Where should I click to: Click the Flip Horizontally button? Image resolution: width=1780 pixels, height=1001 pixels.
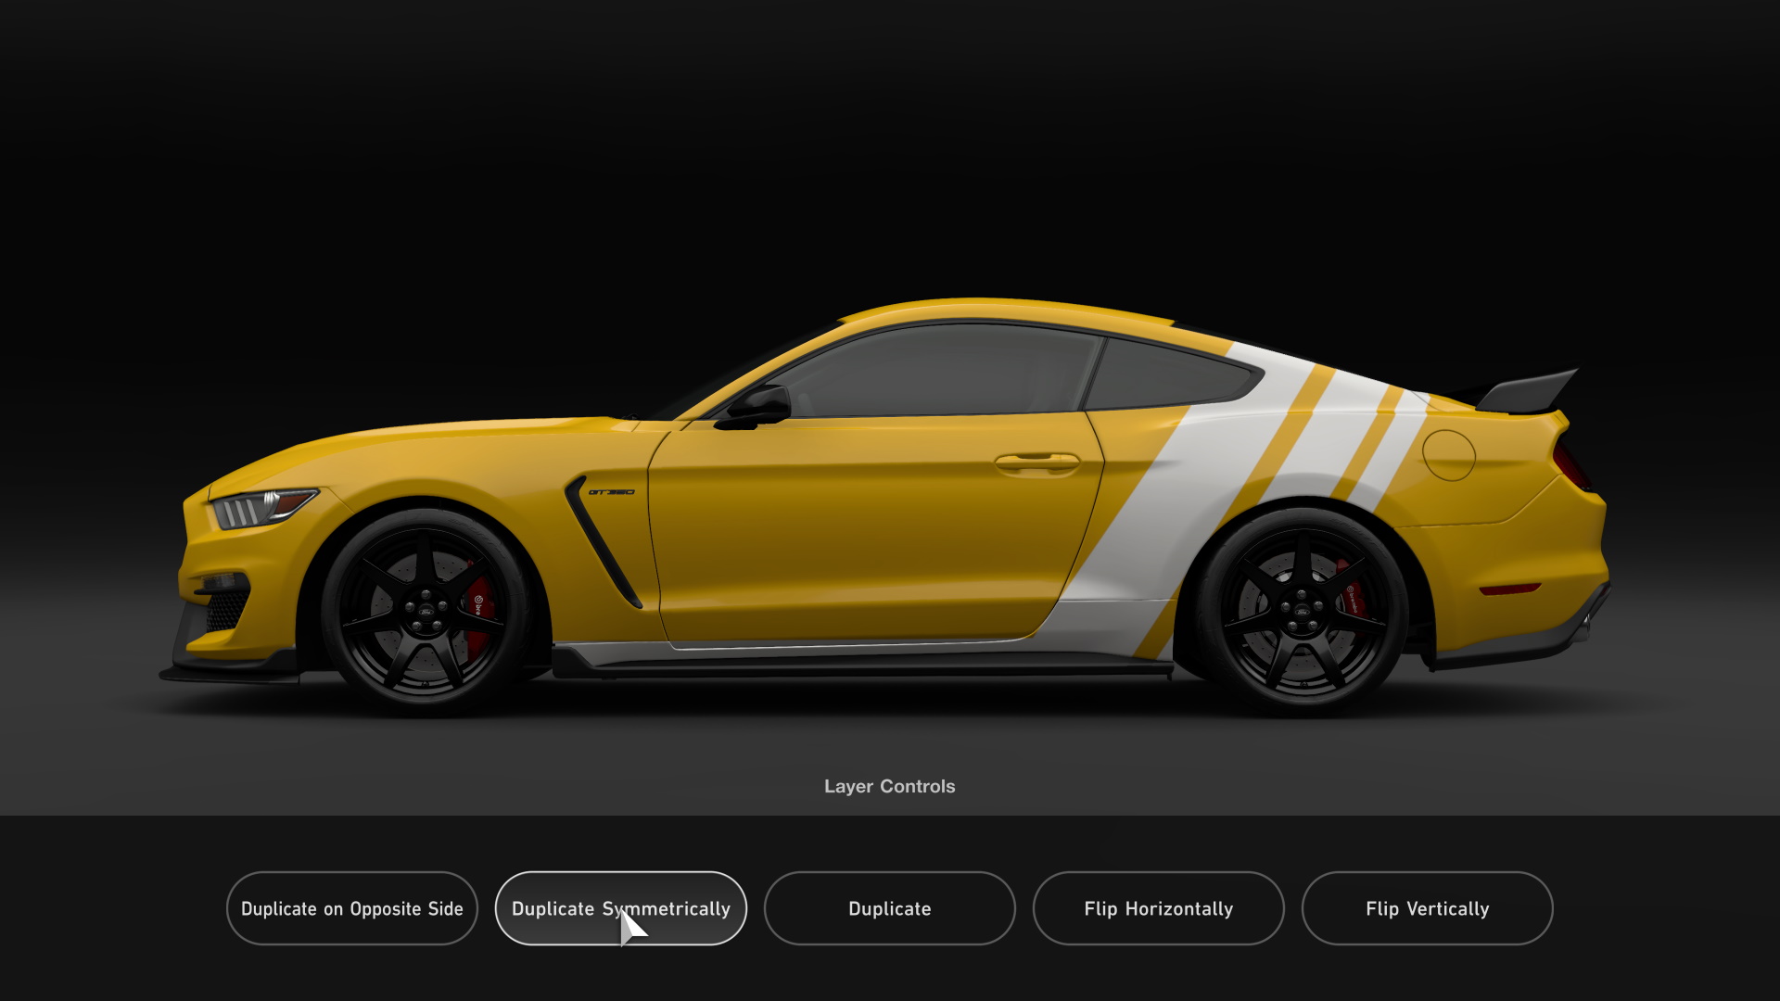tap(1158, 908)
